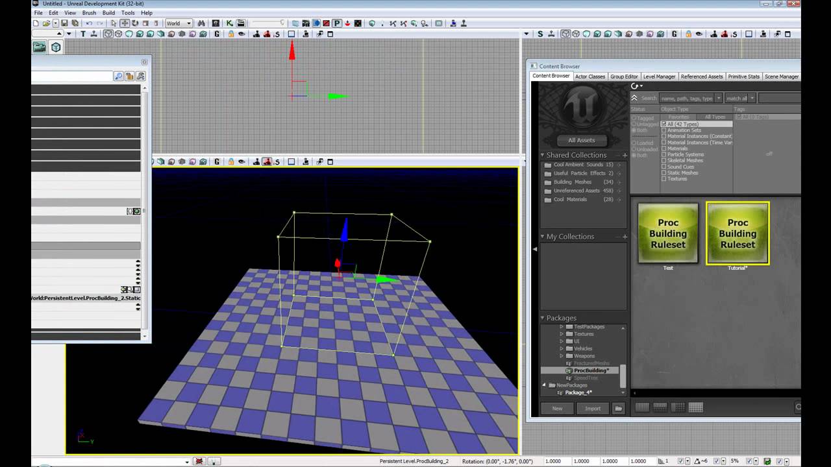The height and width of the screenshot is (467, 831).
Task: Open the World coordinate system dropdown
Action: pos(179,23)
